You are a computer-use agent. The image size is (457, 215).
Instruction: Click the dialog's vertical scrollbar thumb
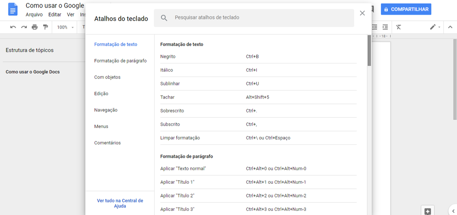[x=369, y=51]
